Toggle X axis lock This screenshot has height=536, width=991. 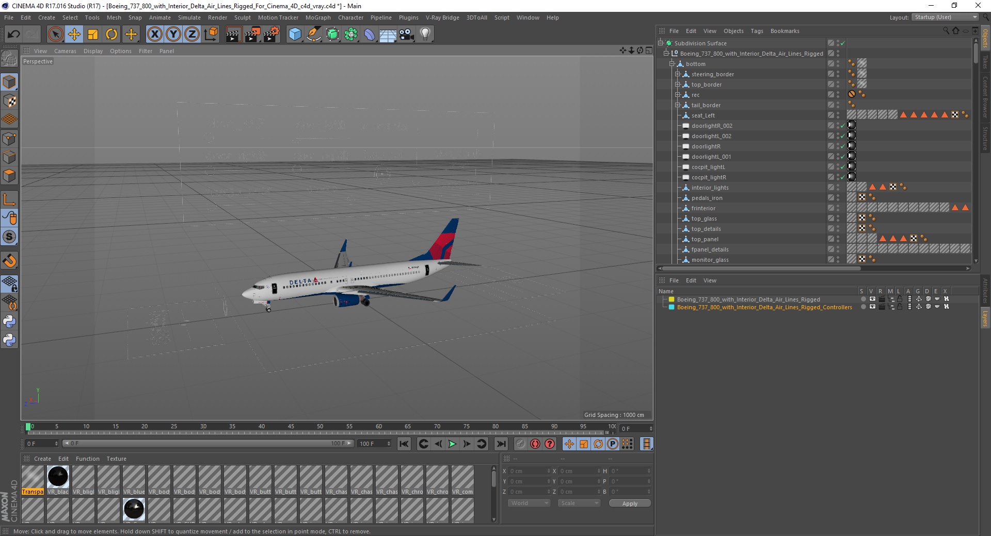click(x=154, y=35)
